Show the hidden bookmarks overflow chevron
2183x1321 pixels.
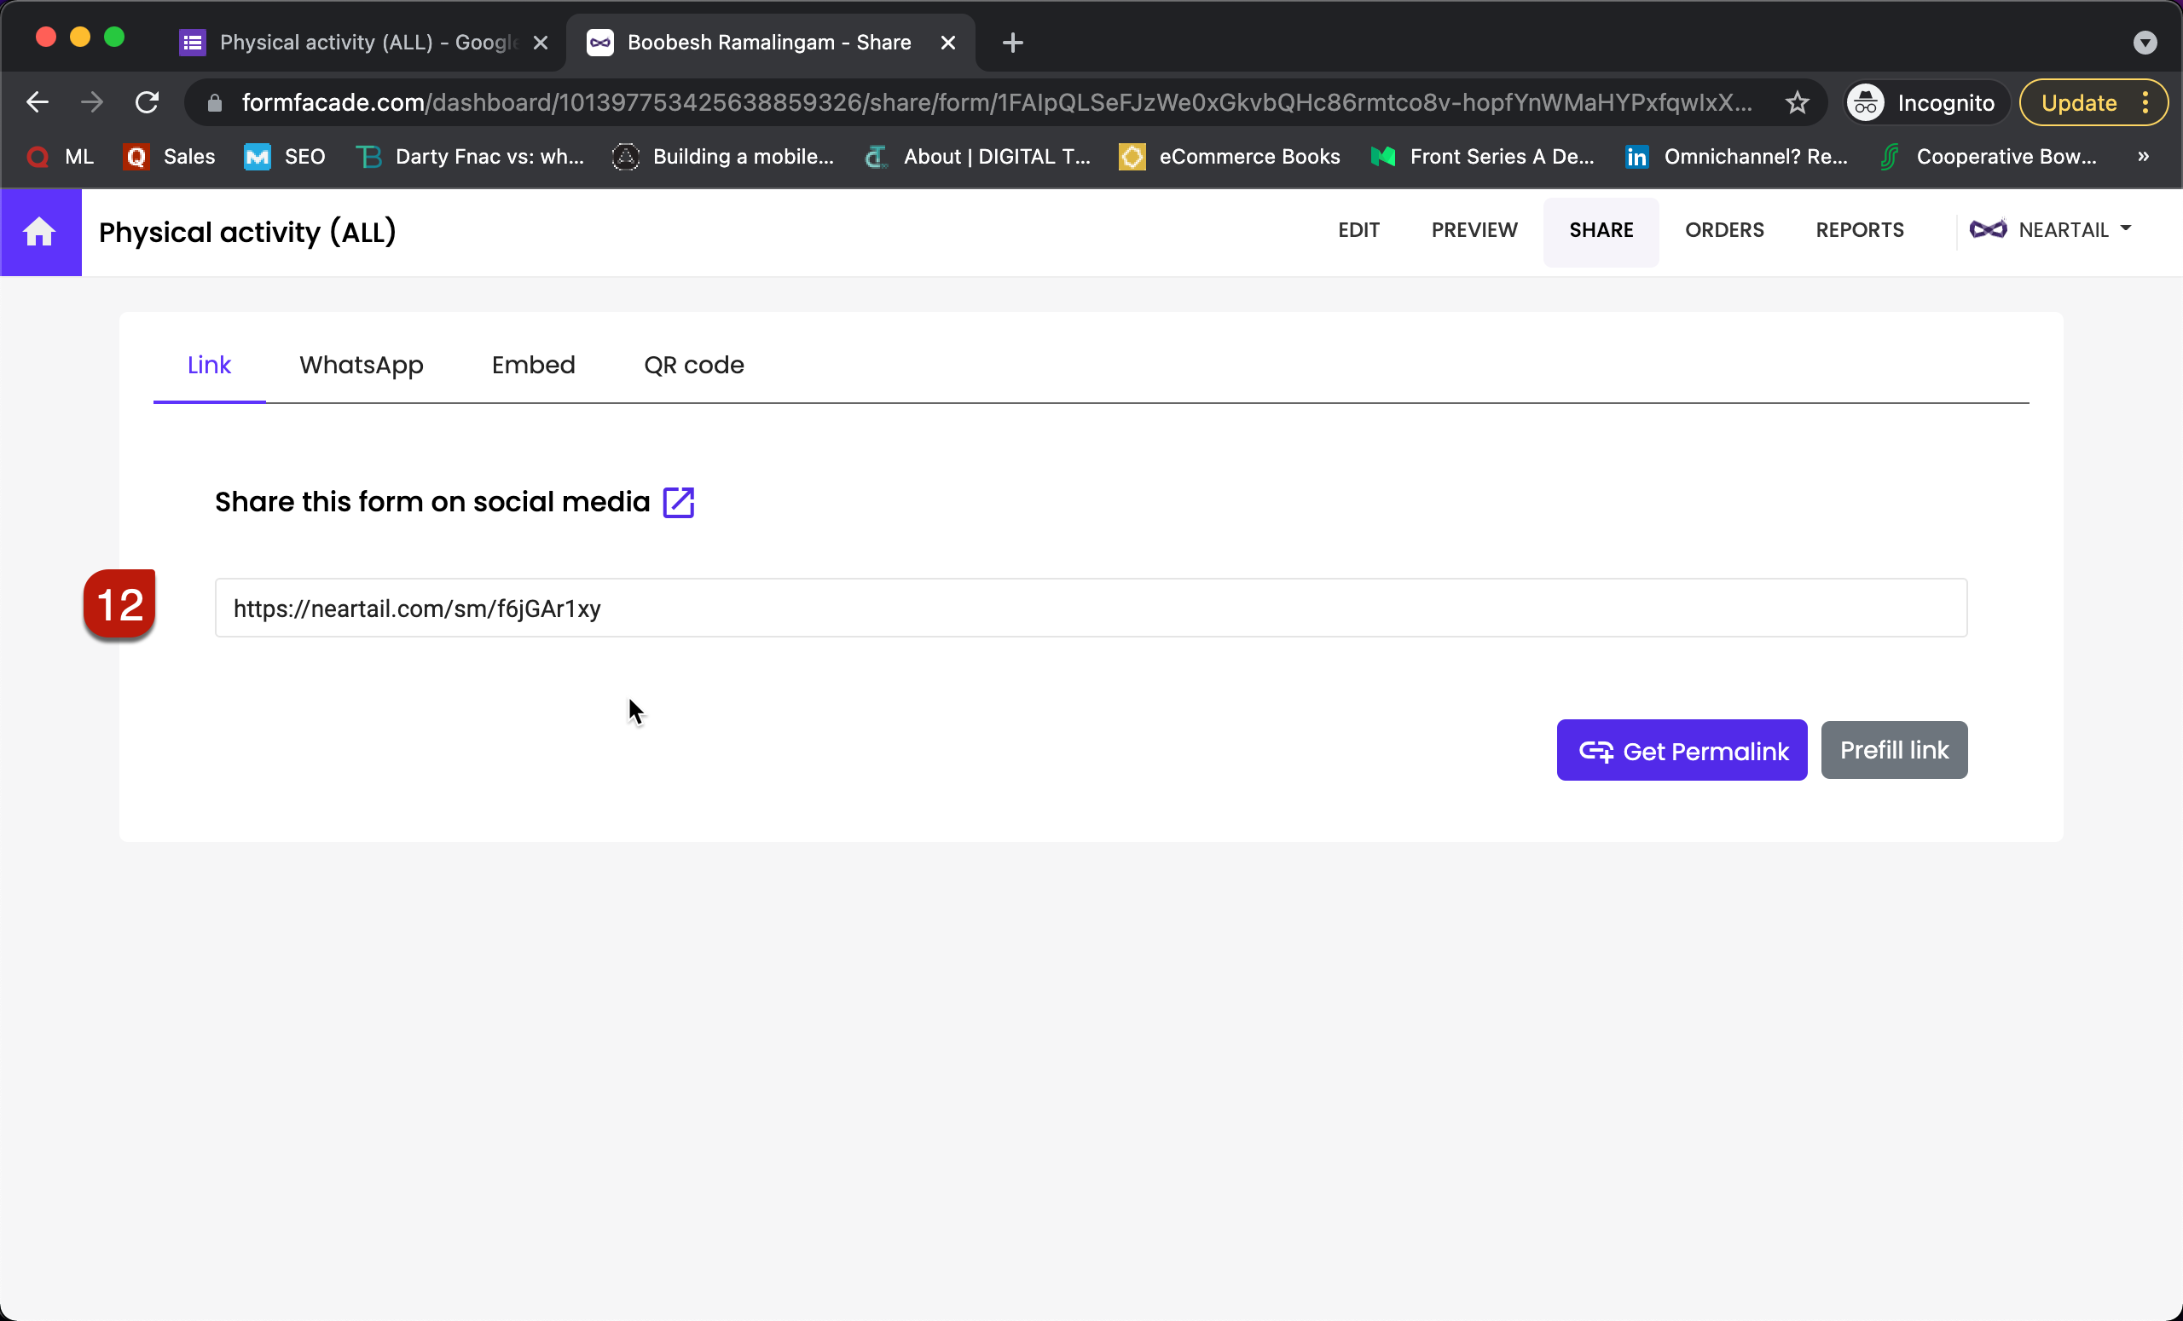click(x=2142, y=157)
